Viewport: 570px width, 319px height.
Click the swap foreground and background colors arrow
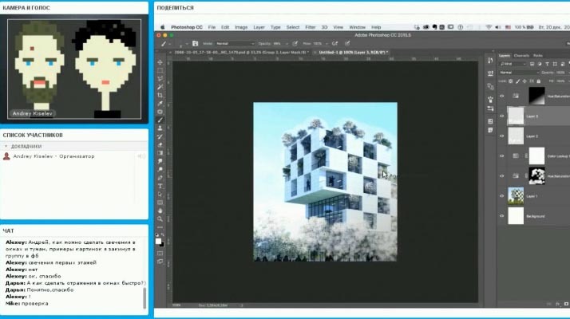[x=163, y=235]
